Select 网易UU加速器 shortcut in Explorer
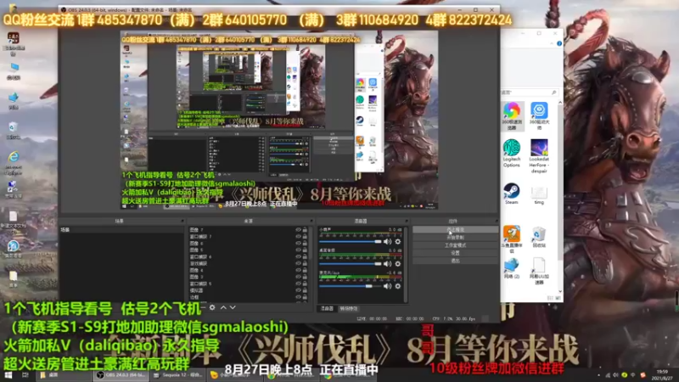Screen dimensions: 679x382 539,271
